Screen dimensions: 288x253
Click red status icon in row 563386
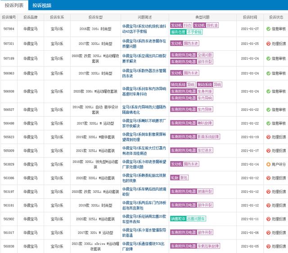(x=268, y=178)
